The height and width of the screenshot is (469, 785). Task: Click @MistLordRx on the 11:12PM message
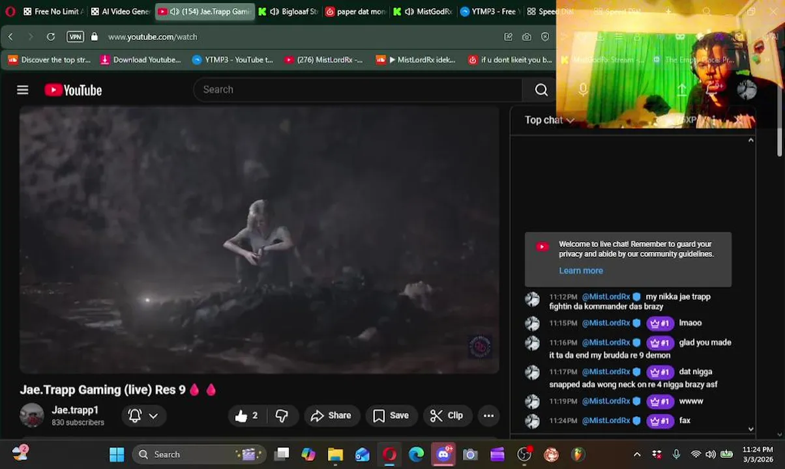(x=606, y=296)
